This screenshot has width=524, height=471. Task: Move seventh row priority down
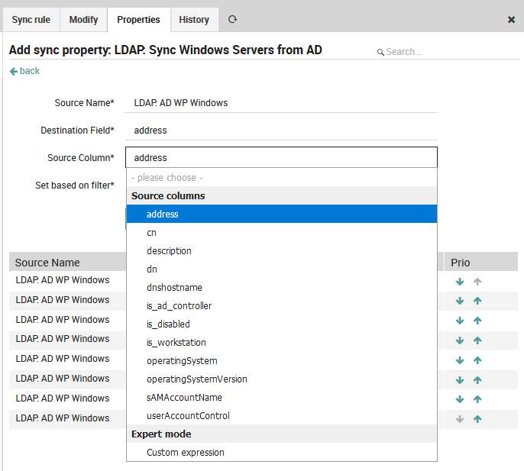[x=460, y=398]
